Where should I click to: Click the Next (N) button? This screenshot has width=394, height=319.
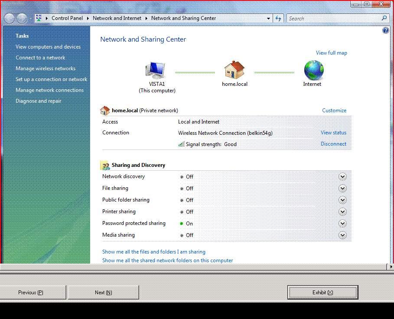104,293
